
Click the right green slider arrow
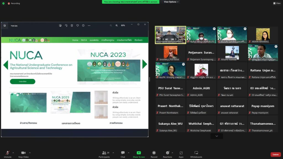coord(145,64)
